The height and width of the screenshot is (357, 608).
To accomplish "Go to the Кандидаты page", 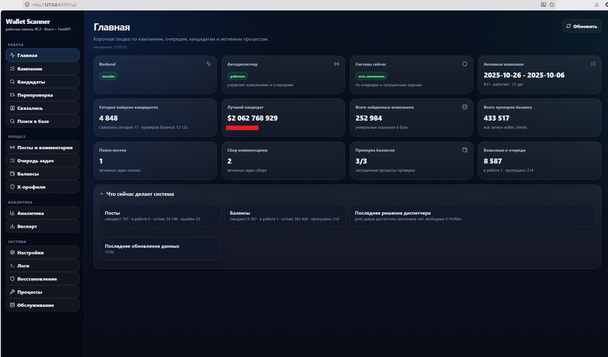I will [42, 81].
